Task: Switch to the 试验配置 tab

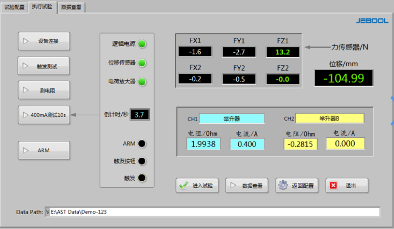Action: (x=14, y=7)
